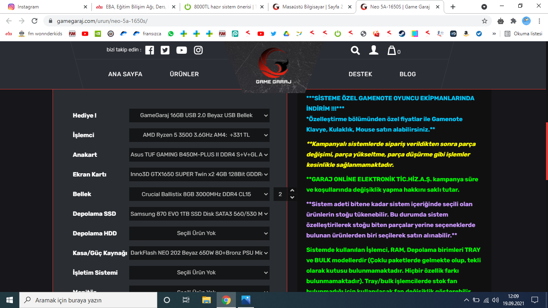Open the Depolama SSD Samsung dropdown
Viewport: 548px width, 308px height.
tap(199, 214)
